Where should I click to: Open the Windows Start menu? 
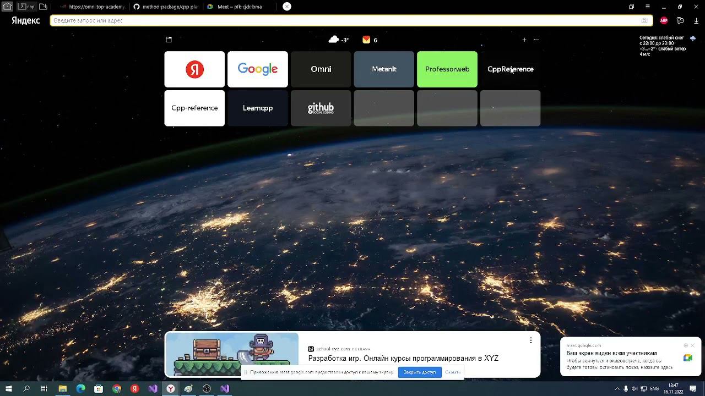pos(8,389)
